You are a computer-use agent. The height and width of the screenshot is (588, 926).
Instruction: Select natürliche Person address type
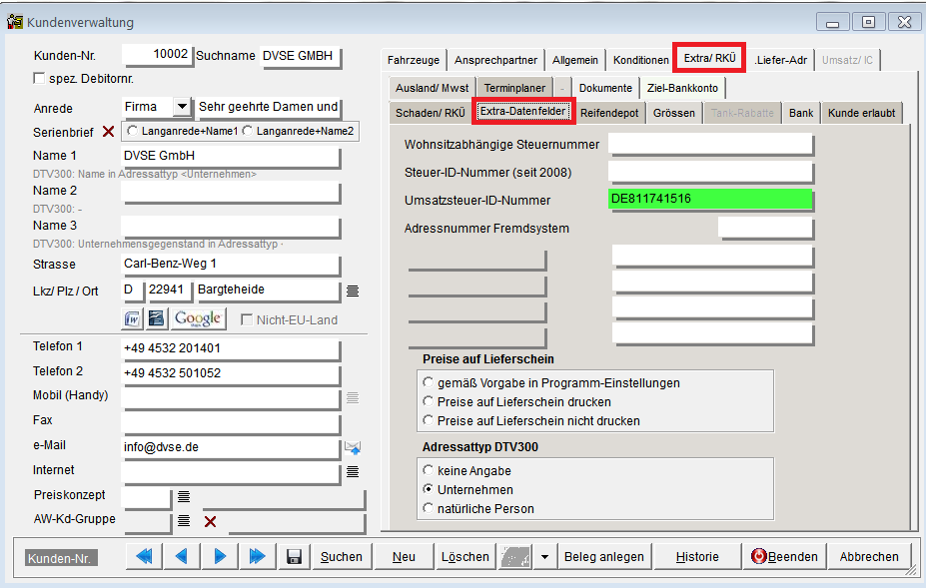tap(430, 509)
